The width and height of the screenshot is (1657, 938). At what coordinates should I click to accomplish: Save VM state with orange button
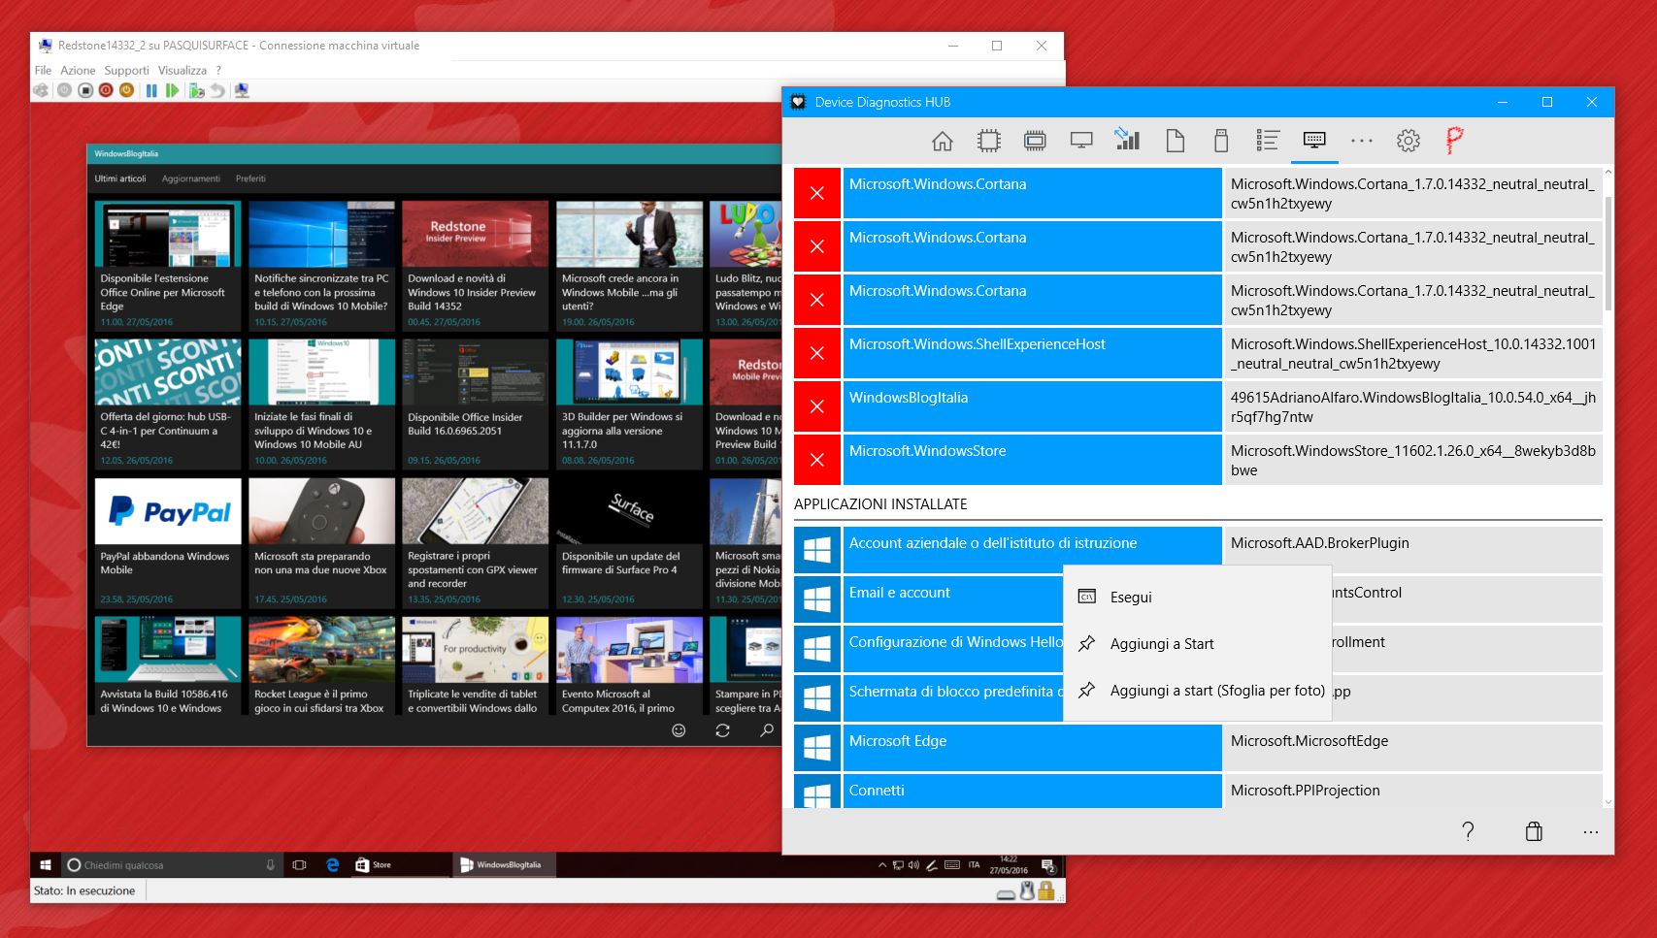click(126, 90)
